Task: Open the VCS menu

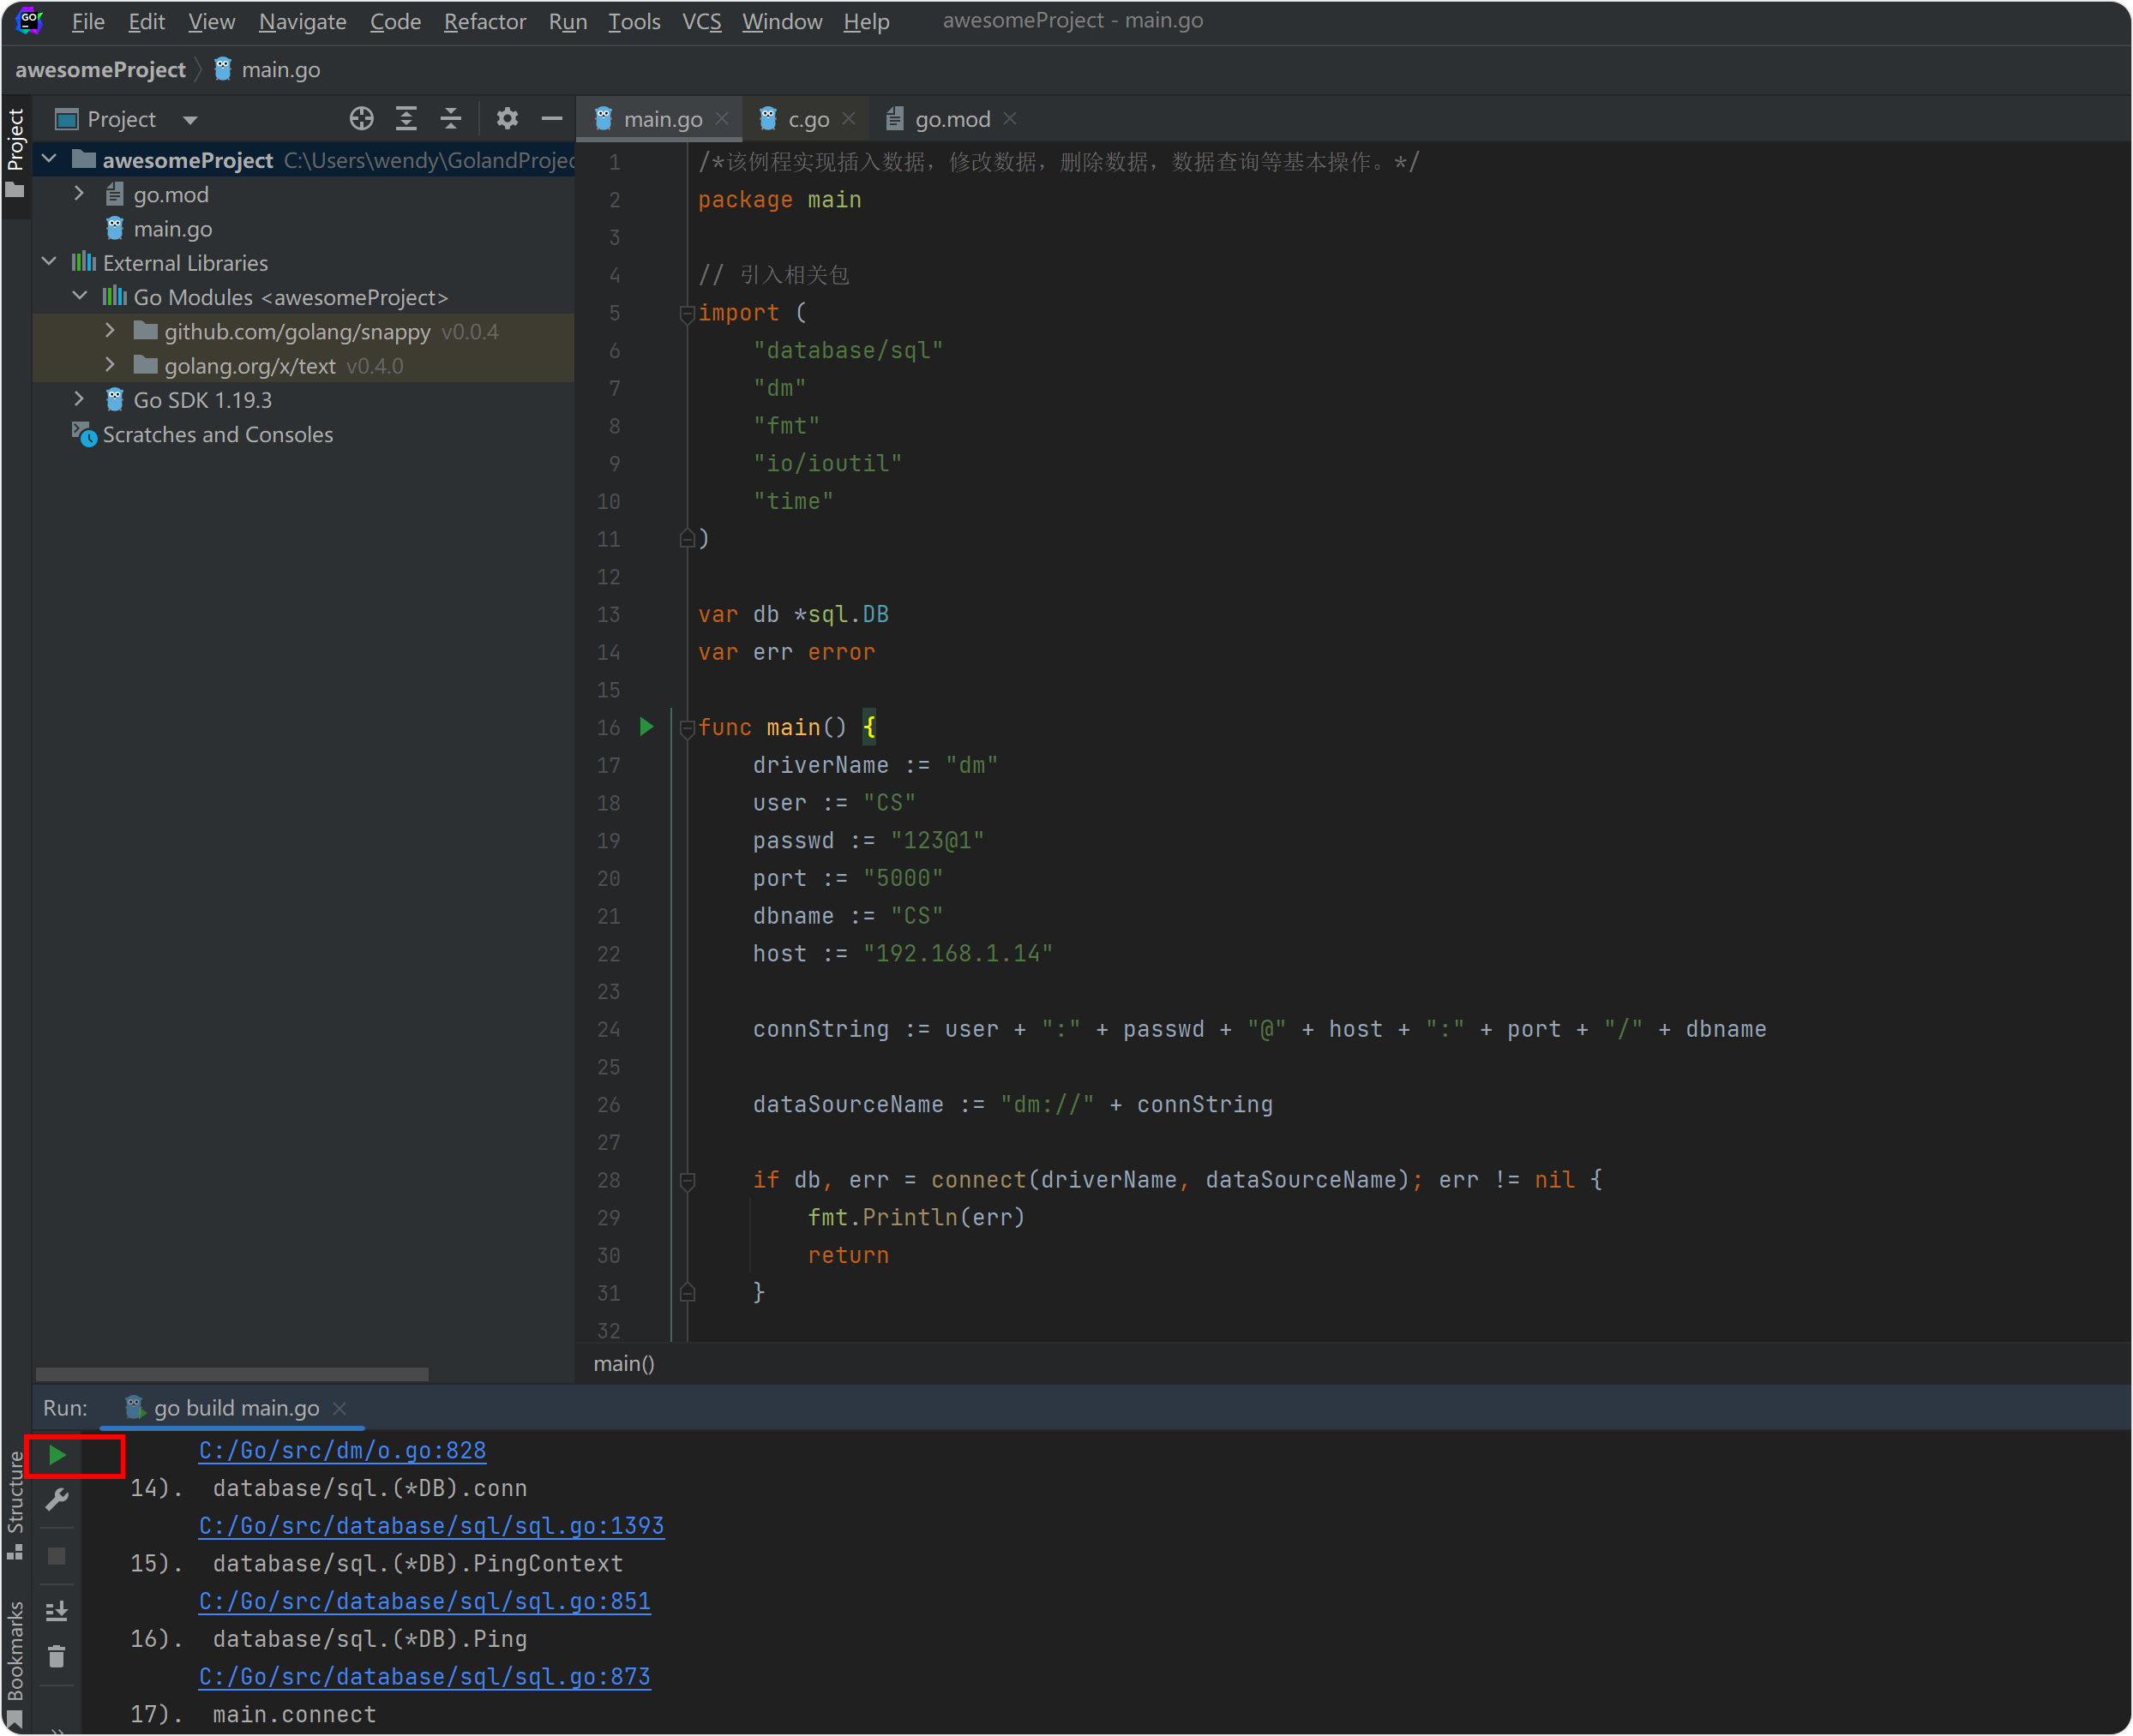Action: click(701, 21)
